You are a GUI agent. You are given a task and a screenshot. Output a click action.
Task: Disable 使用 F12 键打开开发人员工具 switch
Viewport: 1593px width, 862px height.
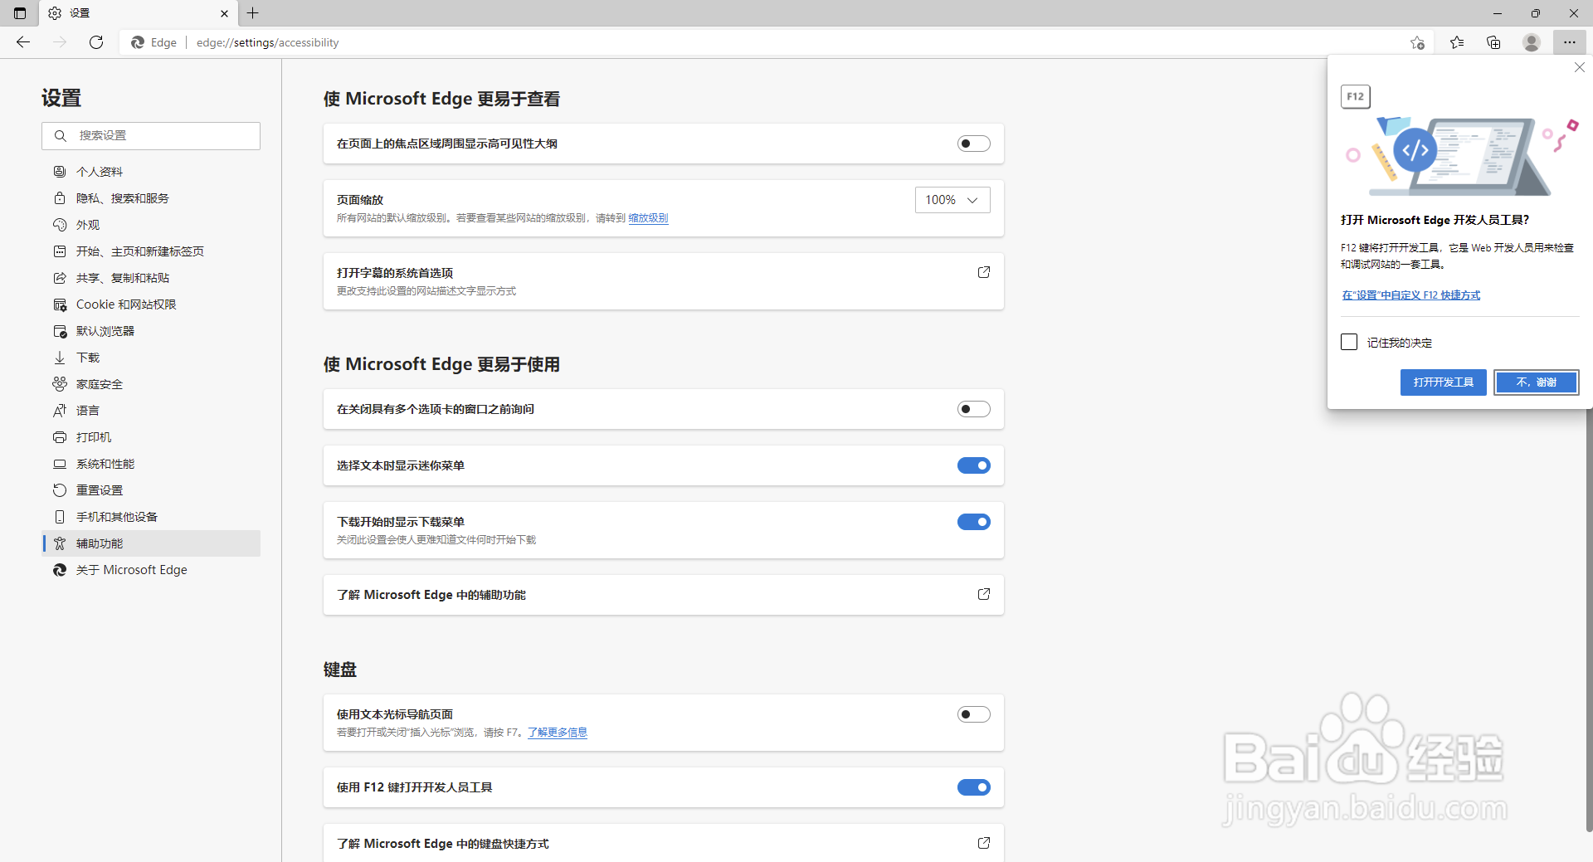974,787
